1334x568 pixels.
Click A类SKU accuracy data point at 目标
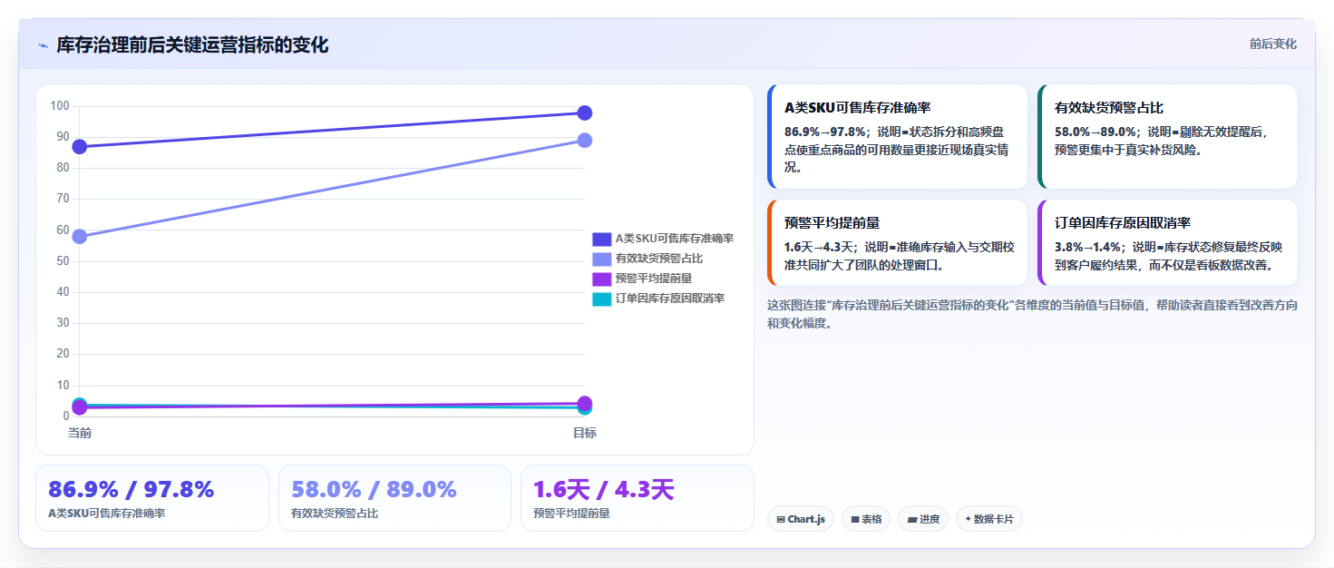coord(585,113)
